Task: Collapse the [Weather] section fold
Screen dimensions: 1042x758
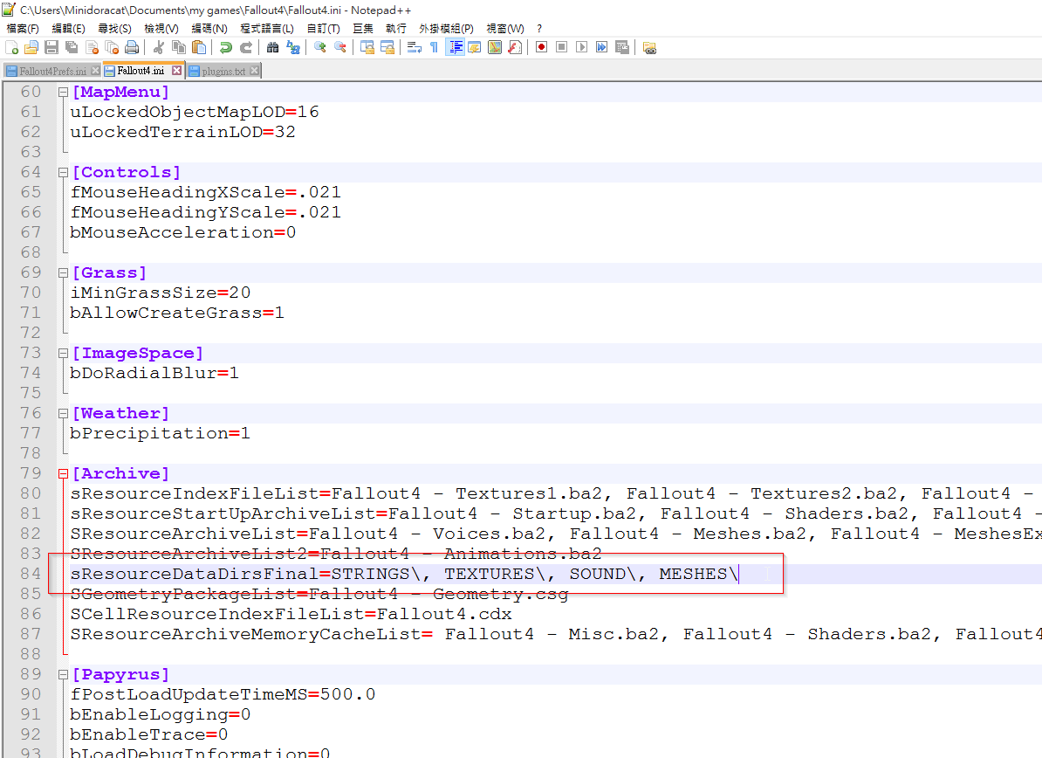Action: 63,414
